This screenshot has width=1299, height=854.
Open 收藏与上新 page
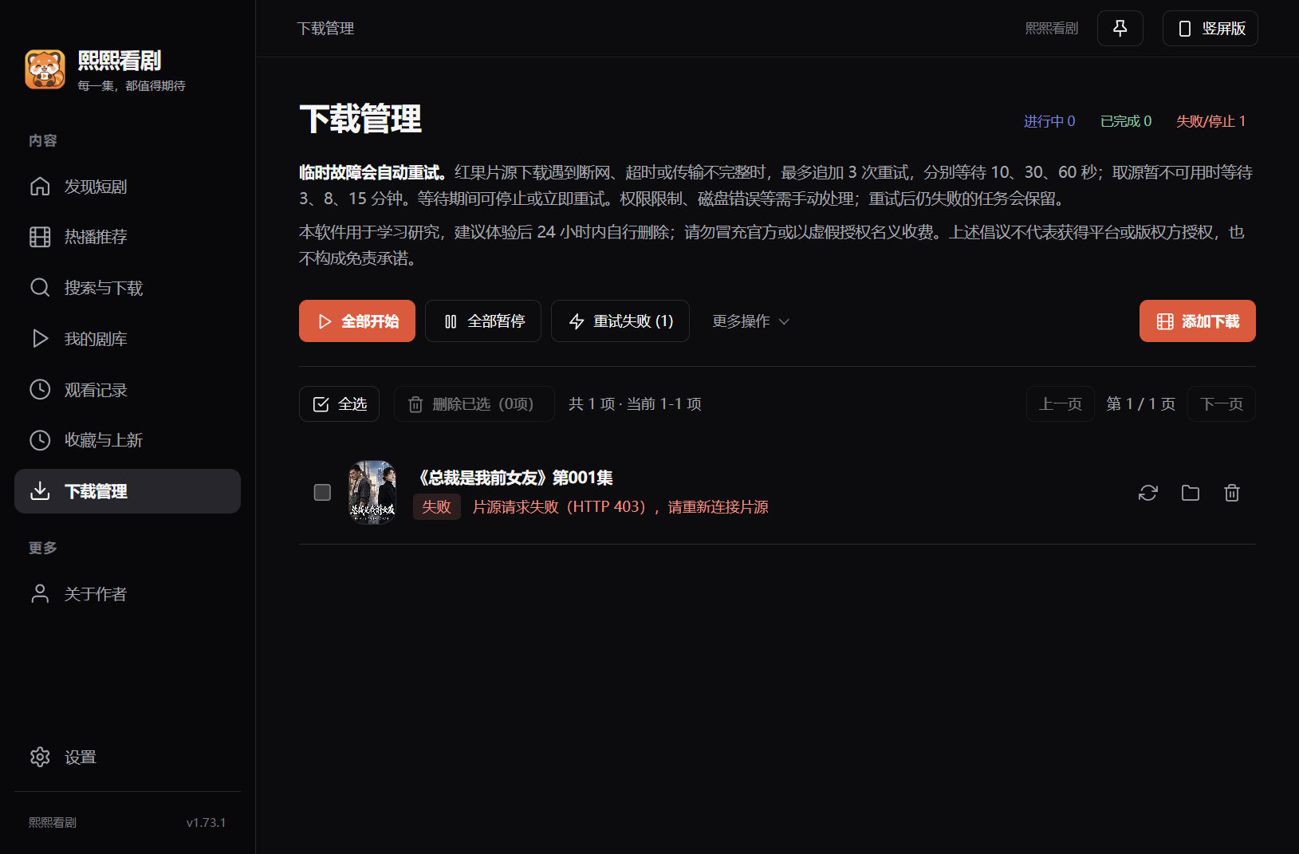click(128, 440)
